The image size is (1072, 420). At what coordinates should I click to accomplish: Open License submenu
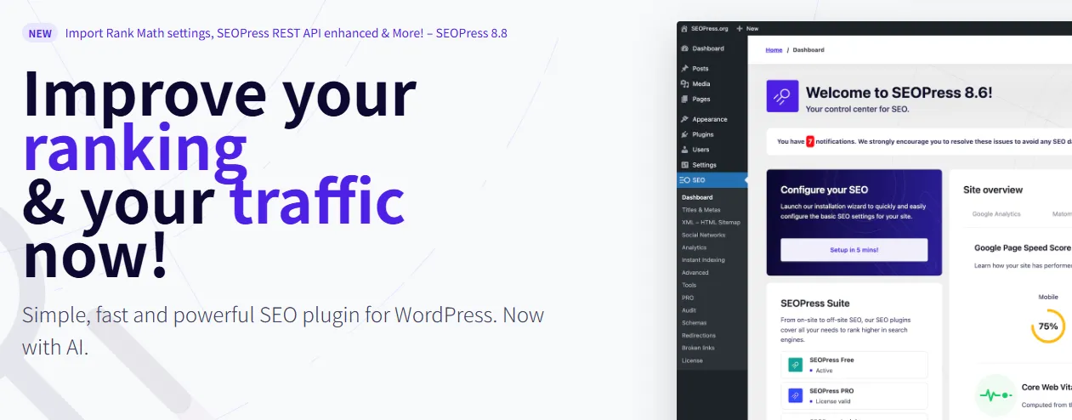pyautogui.click(x=691, y=360)
